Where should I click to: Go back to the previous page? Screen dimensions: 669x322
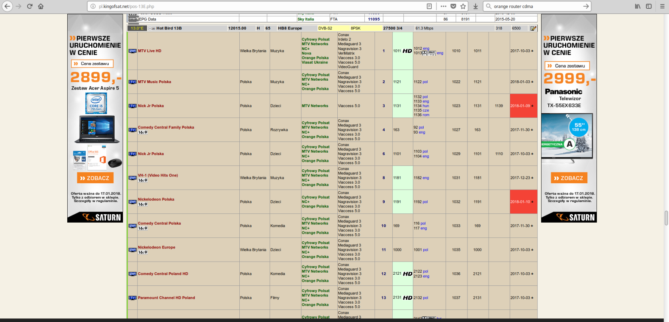click(x=7, y=6)
